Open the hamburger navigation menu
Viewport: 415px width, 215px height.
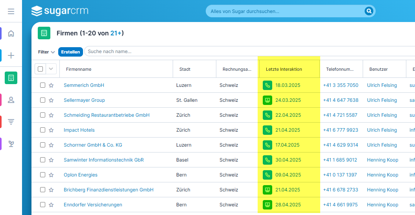[x=11, y=11]
